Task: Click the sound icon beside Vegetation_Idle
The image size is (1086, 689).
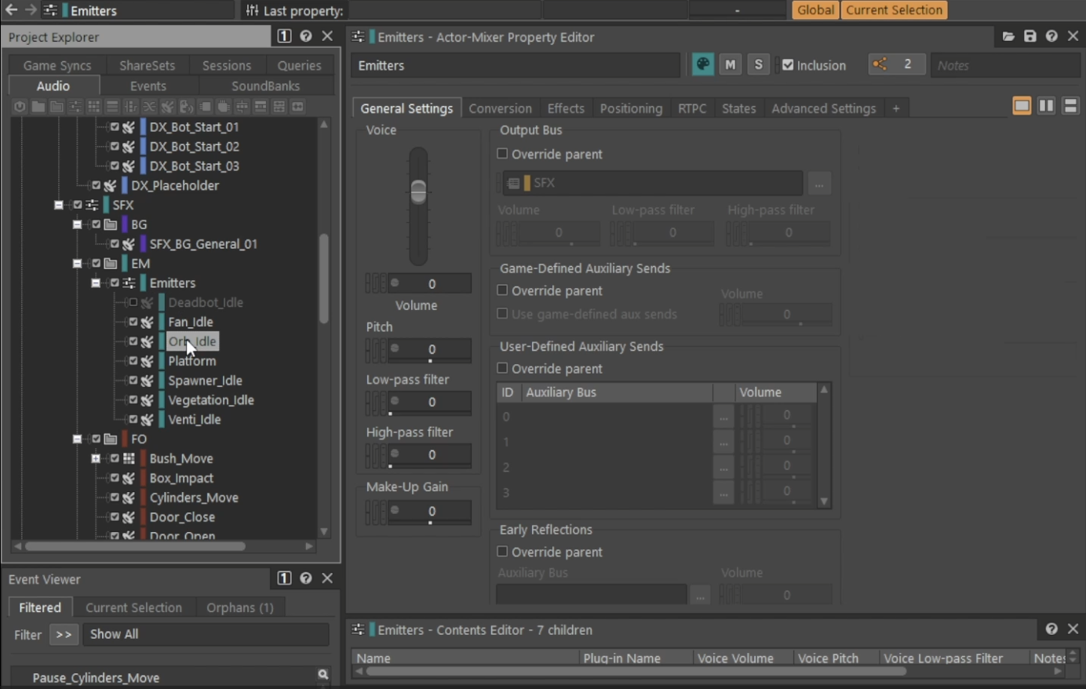Action: click(x=147, y=400)
